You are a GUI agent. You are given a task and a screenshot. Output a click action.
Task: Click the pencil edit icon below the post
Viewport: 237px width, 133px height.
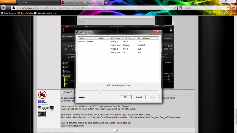click(116, 130)
